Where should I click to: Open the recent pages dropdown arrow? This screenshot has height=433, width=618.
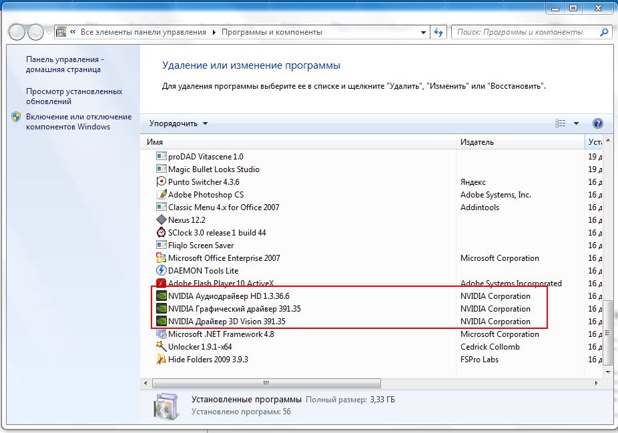click(x=49, y=32)
